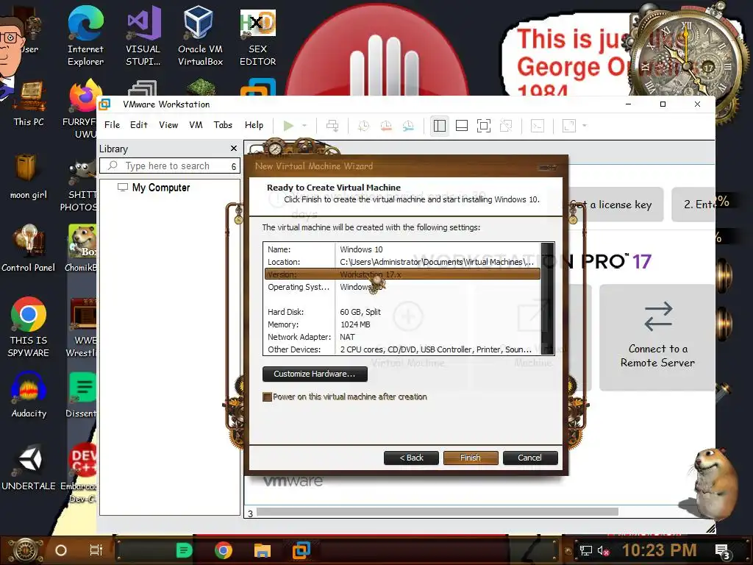Open the power options dropdown arrow beside the play icon
The height and width of the screenshot is (565, 753).
tap(304, 126)
